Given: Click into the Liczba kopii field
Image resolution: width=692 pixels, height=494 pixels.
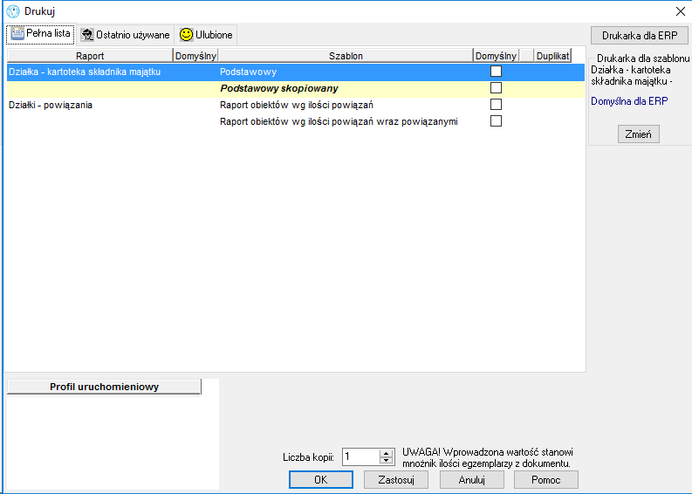Looking at the screenshot, I should (361, 457).
